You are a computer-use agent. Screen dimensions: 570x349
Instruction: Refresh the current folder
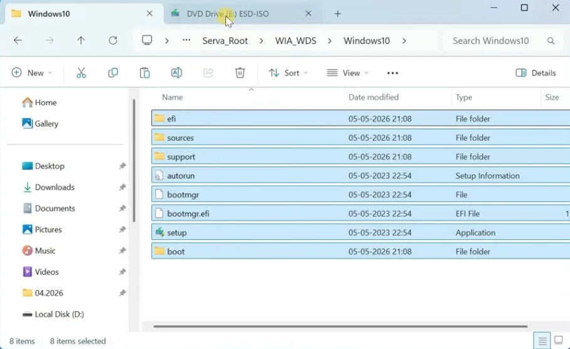pyautogui.click(x=113, y=40)
